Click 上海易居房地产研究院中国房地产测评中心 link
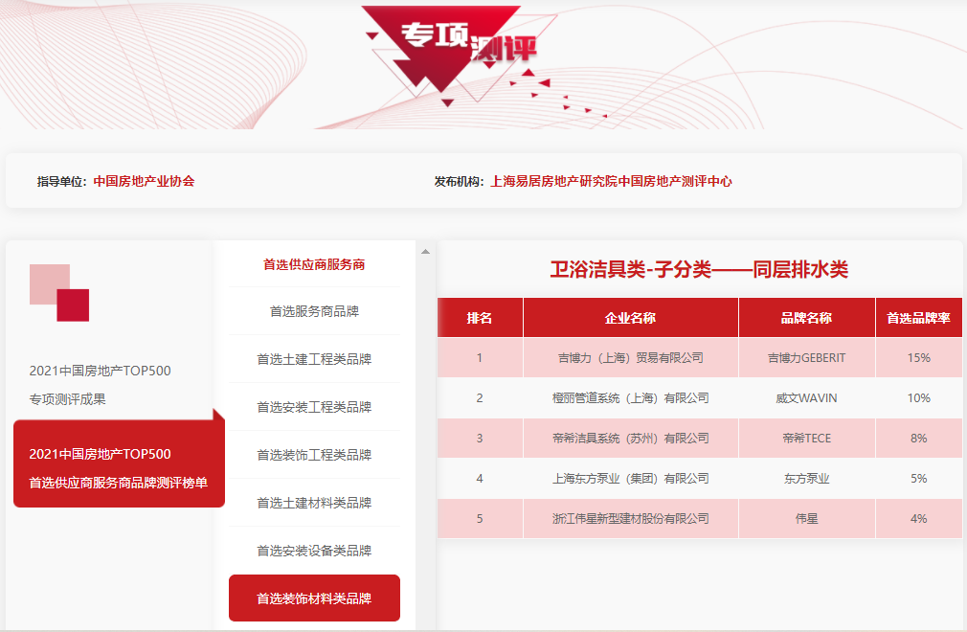Image resolution: width=967 pixels, height=632 pixels. pyautogui.click(x=611, y=181)
